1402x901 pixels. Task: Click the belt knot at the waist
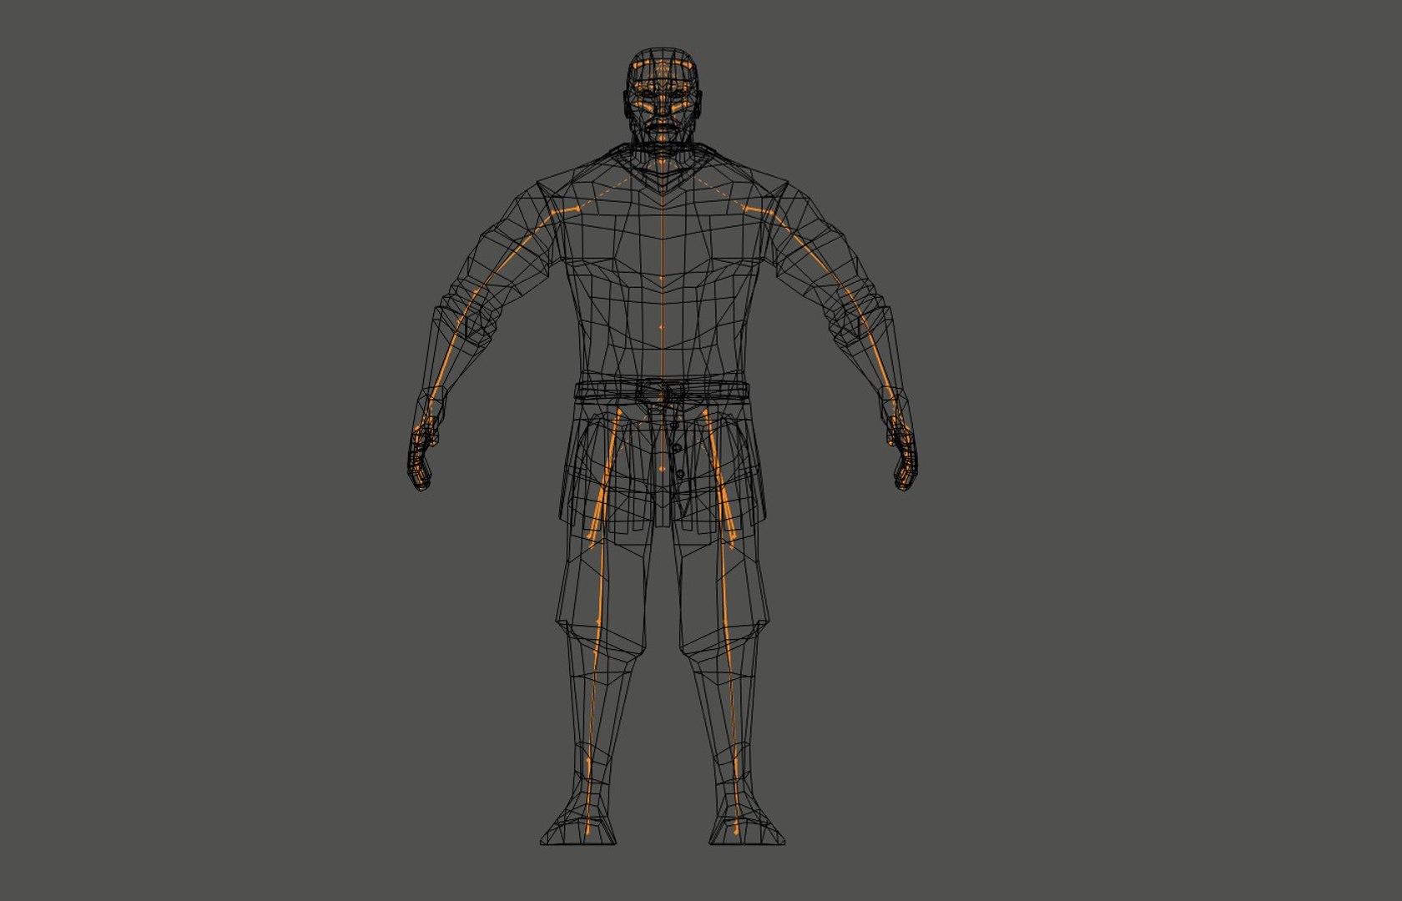661,392
